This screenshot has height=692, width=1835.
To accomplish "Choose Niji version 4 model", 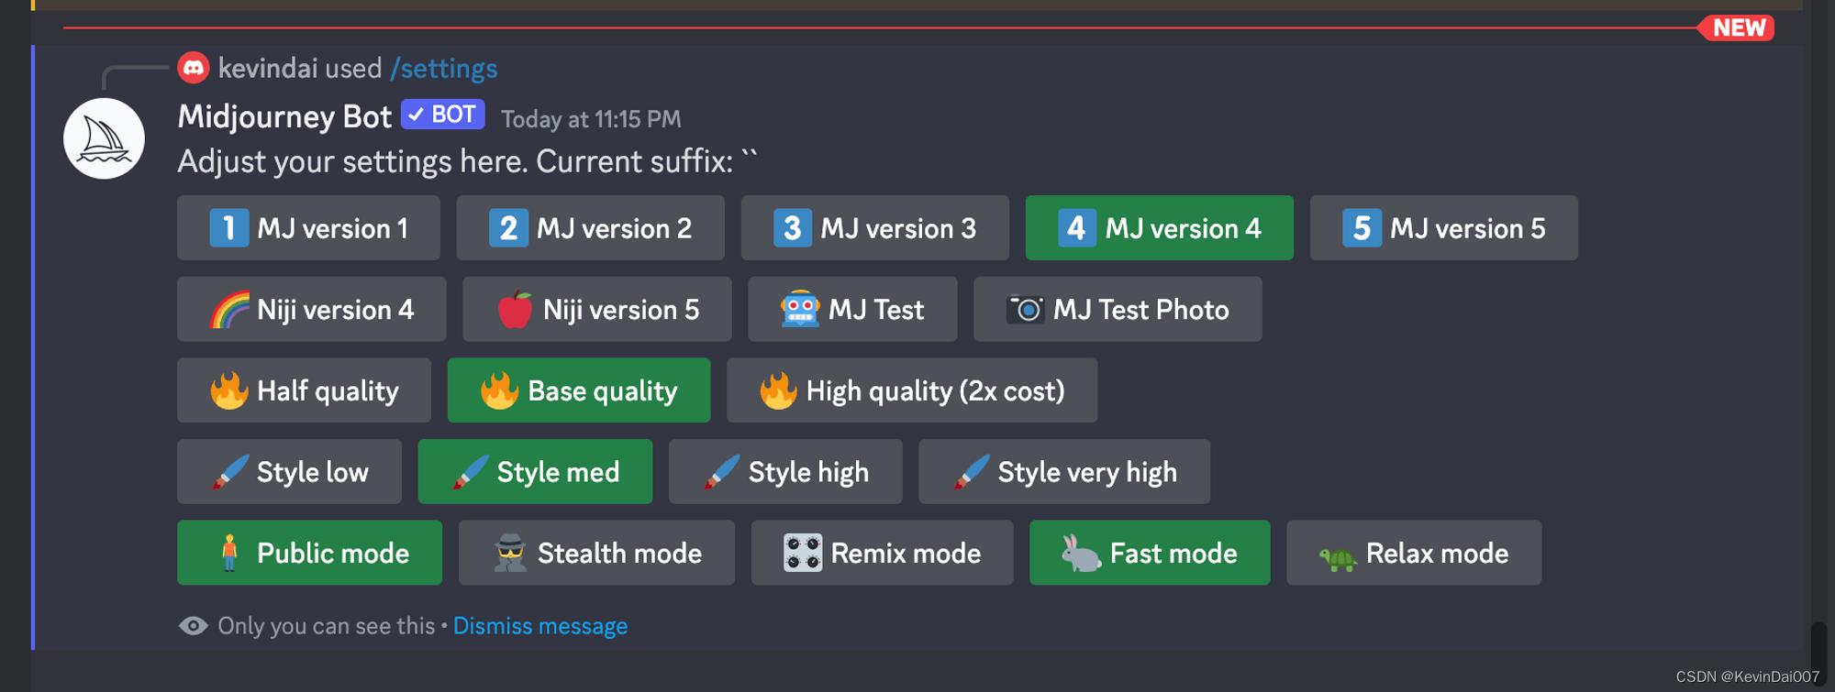I will (311, 310).
